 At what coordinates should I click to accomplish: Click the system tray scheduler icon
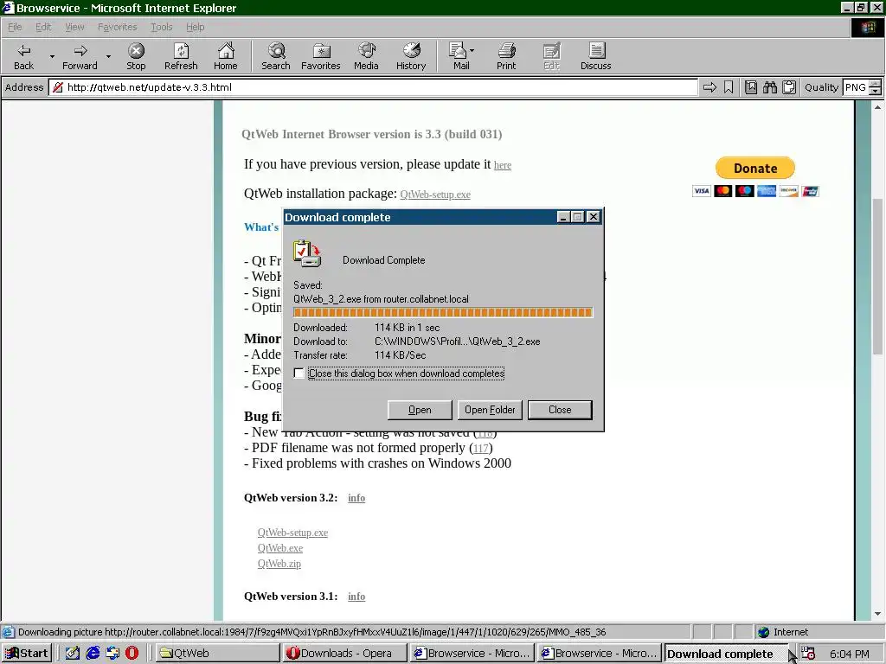(808, 654)
